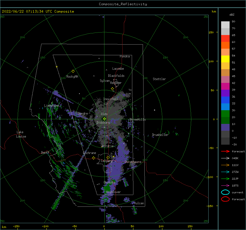
Task: Click the current legend text
Action: [x=238, y=192]
